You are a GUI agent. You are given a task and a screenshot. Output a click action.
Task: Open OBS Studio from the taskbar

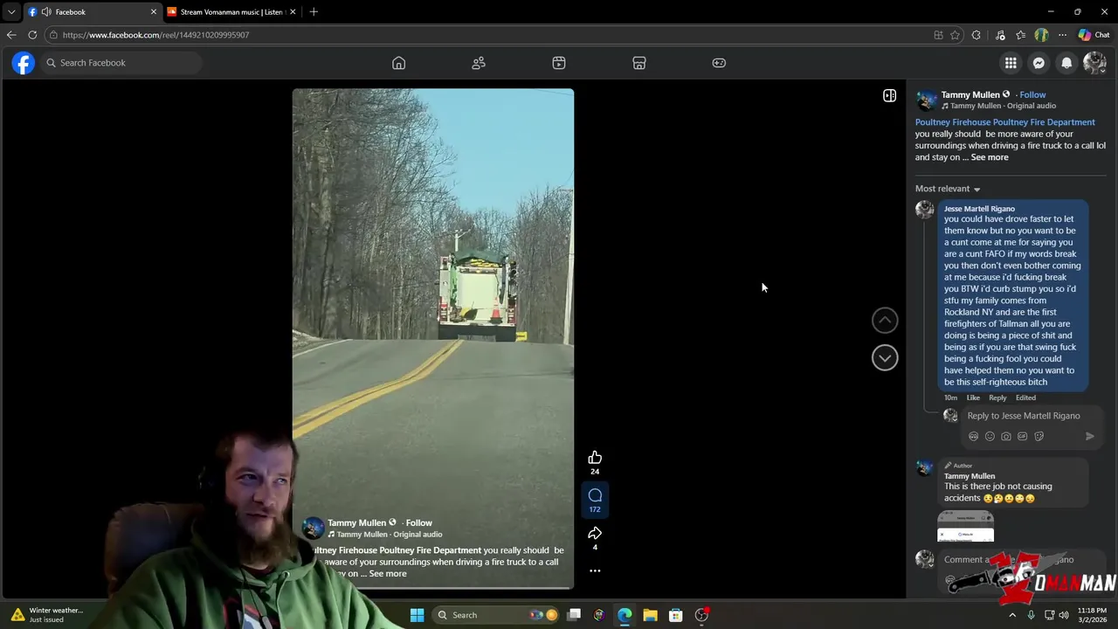pyautogui.click(x=701, y=615)
